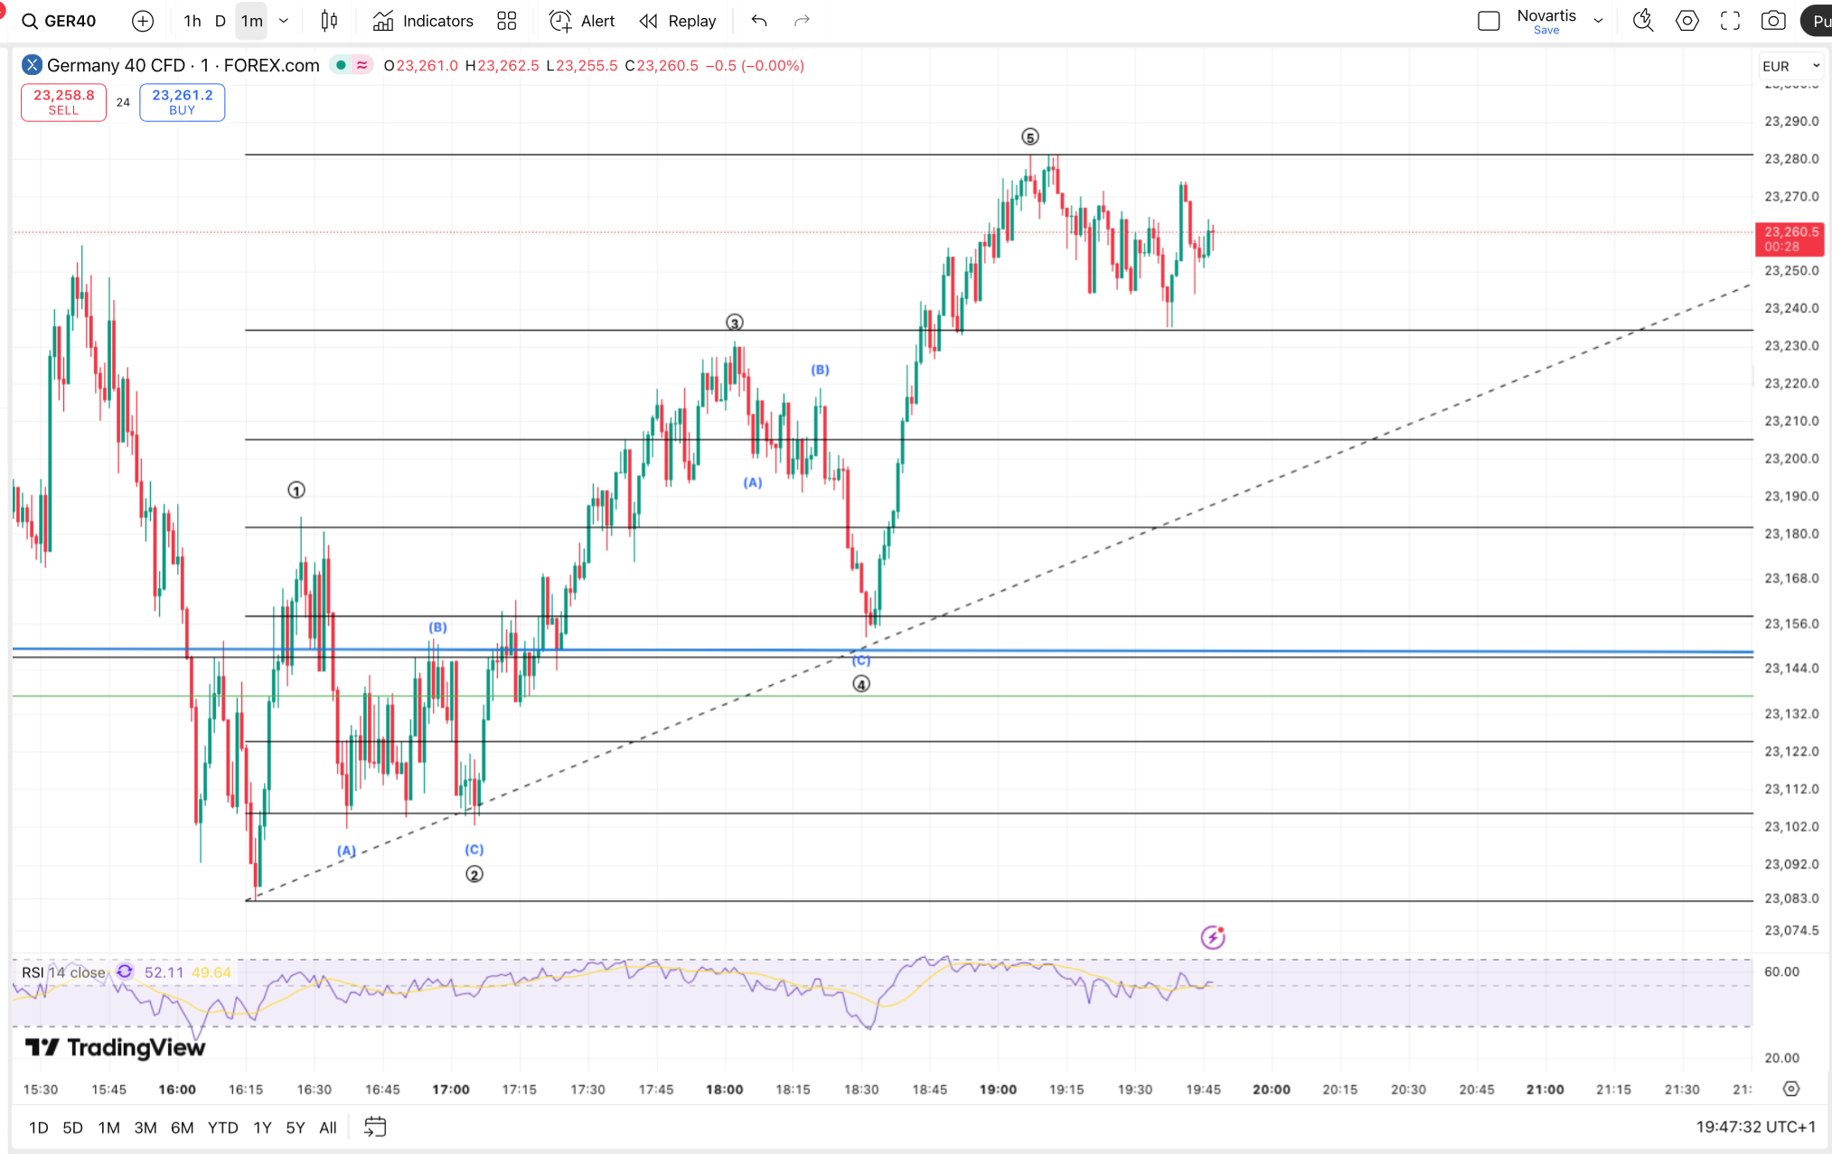Open the GER40 symbol search
1832x1154 pixels.
(60, 21)
